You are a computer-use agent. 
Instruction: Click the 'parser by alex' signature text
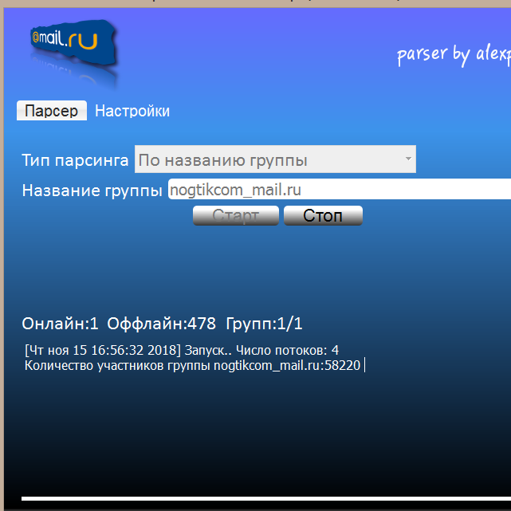pos(453,54)
